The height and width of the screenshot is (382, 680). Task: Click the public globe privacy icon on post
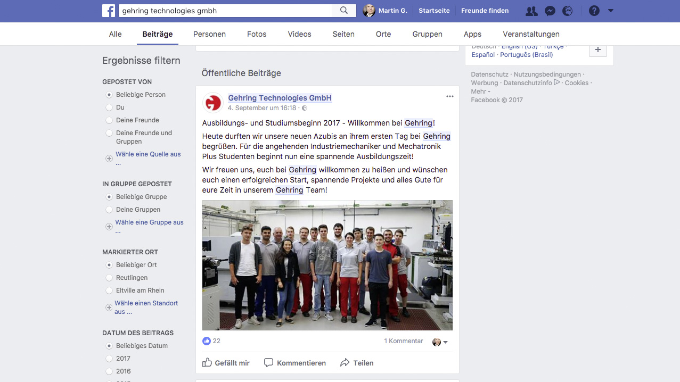(305, 108)
